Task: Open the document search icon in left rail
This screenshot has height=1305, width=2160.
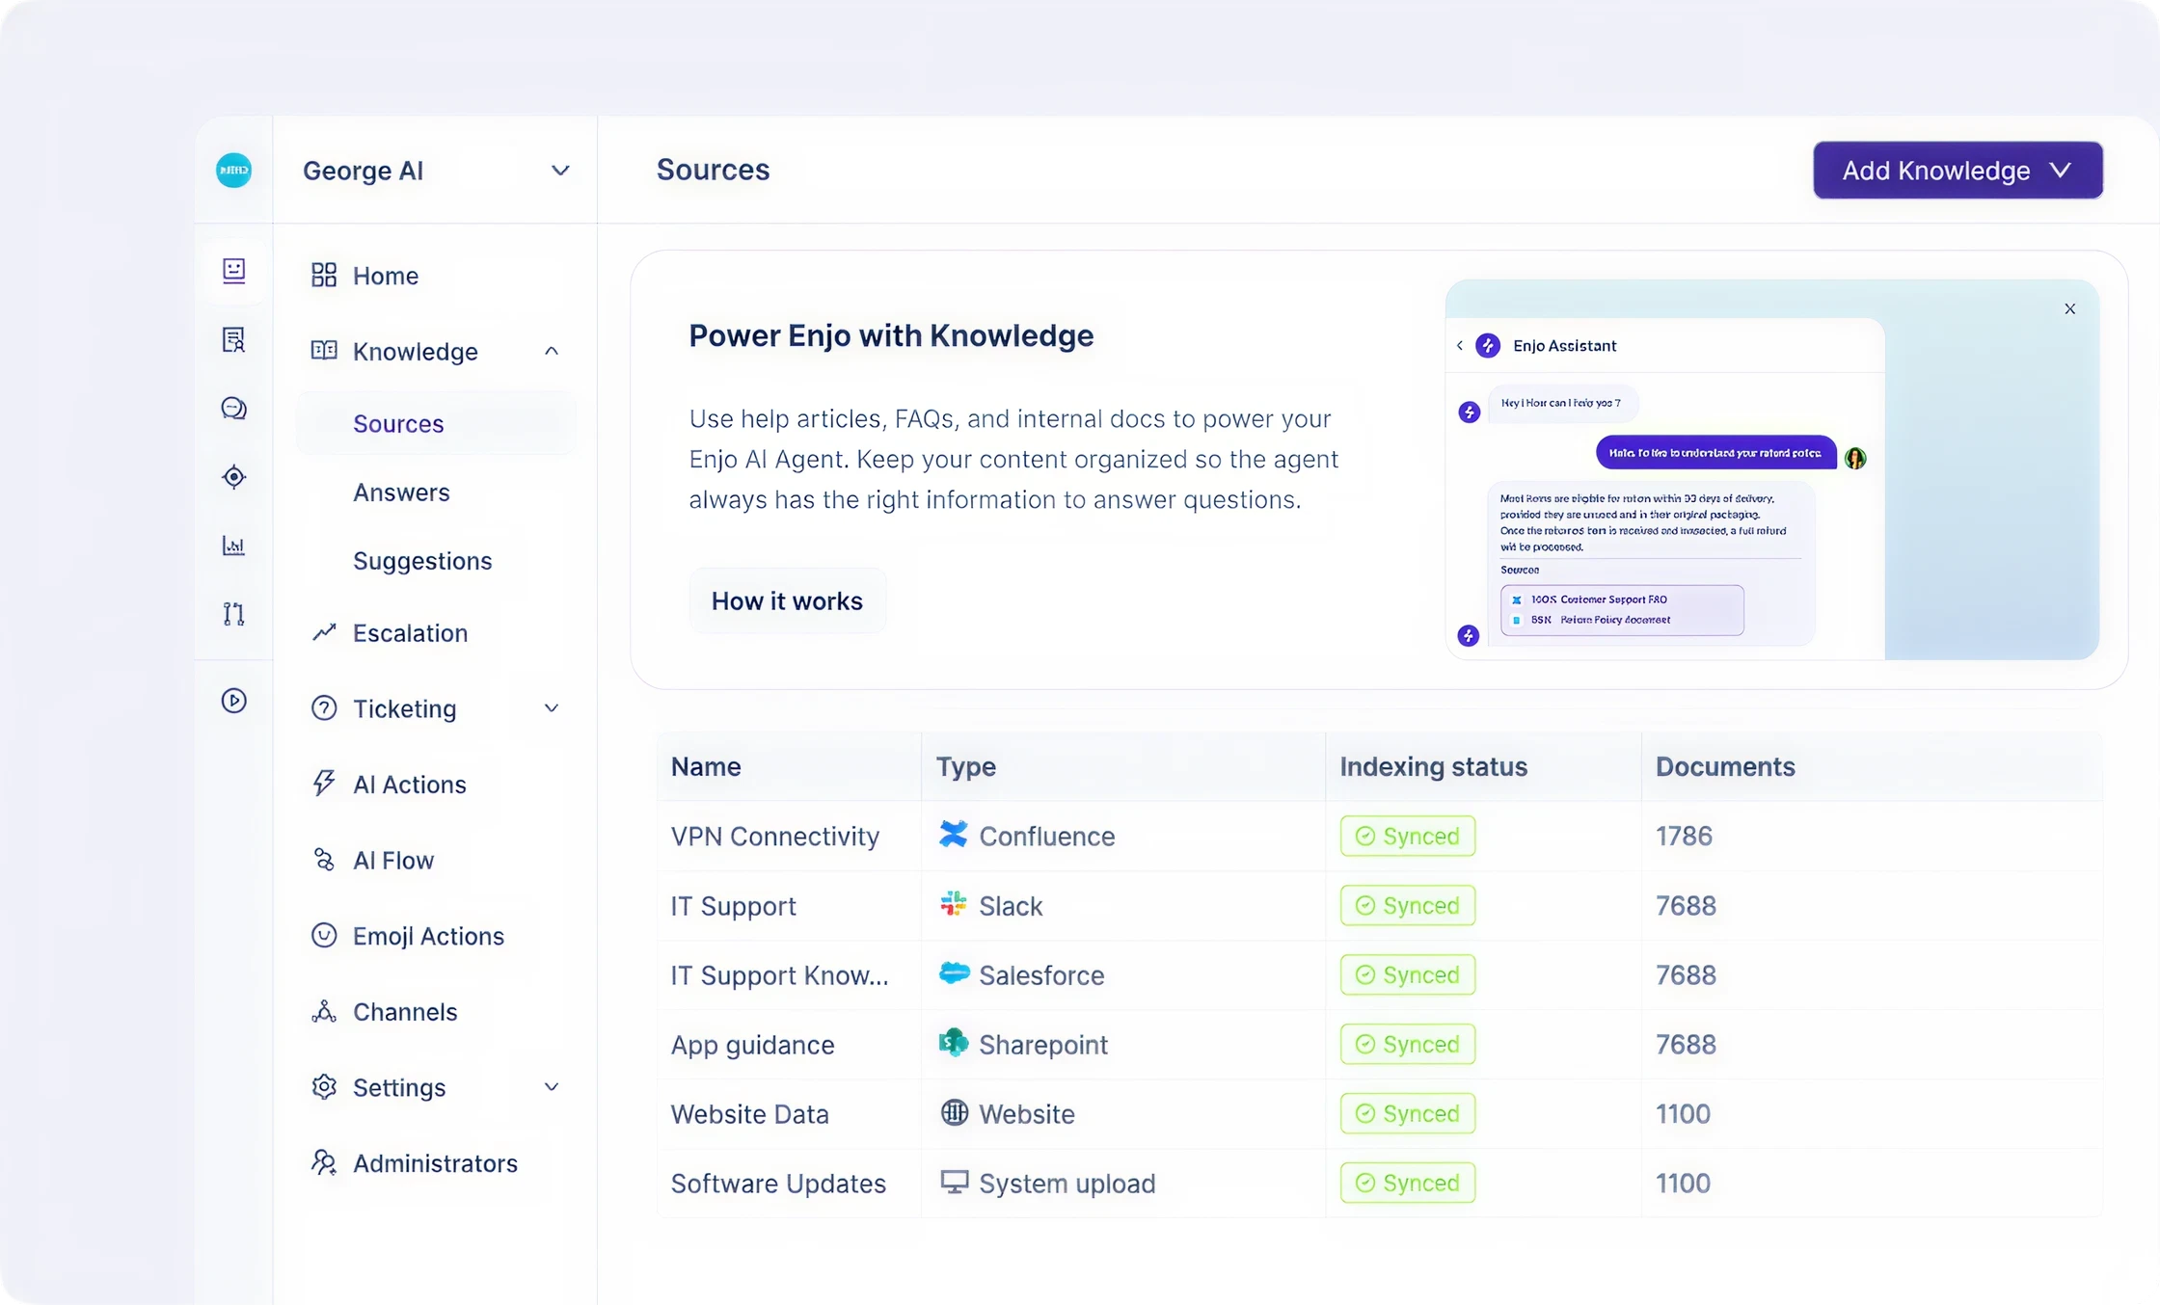Action: tap(233, 339)
